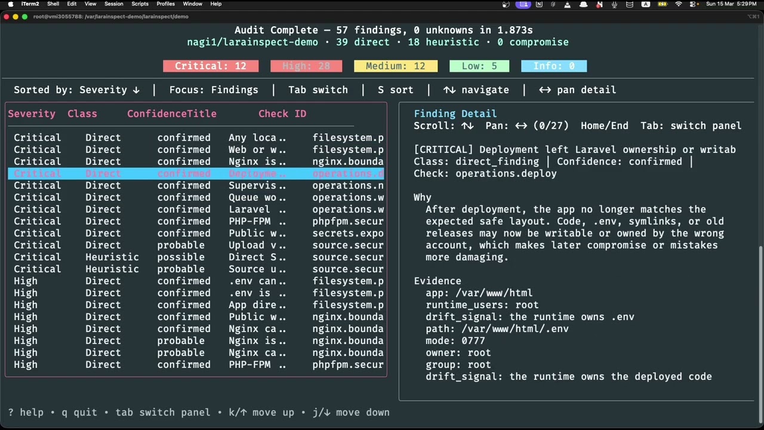Select the 'Web or w..' finding row

196,149
